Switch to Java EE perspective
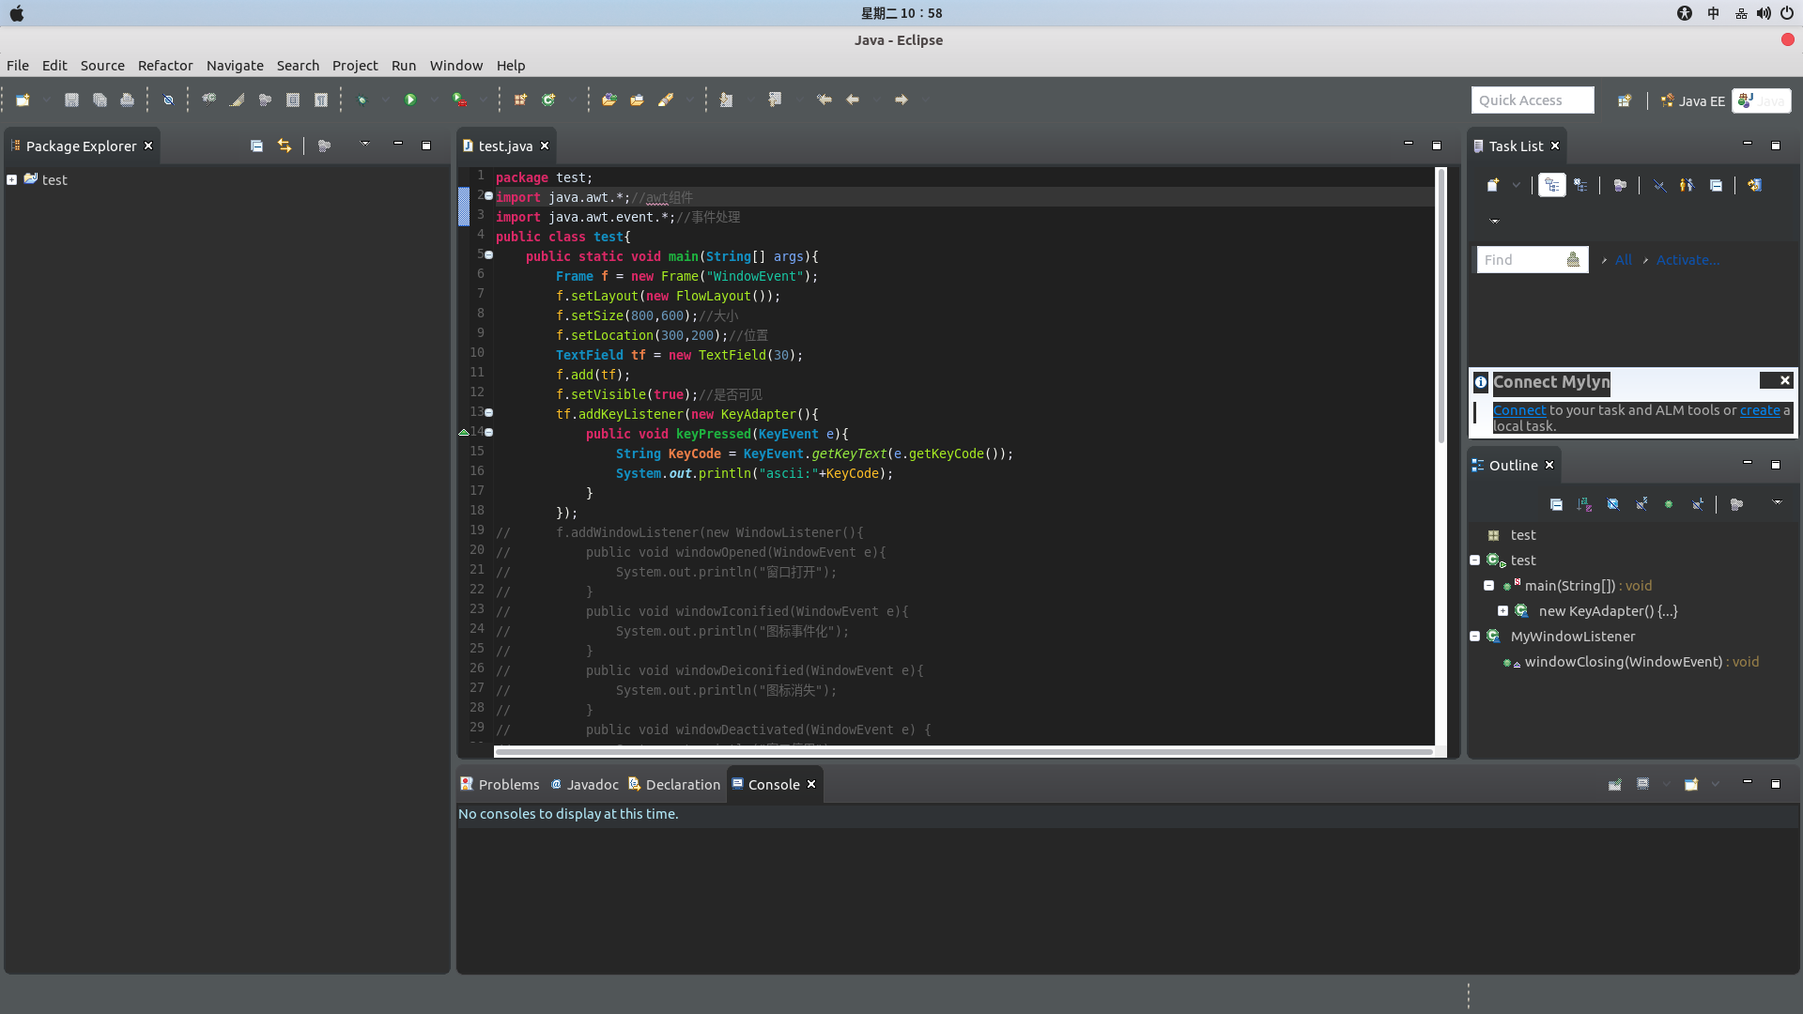 1693,100
